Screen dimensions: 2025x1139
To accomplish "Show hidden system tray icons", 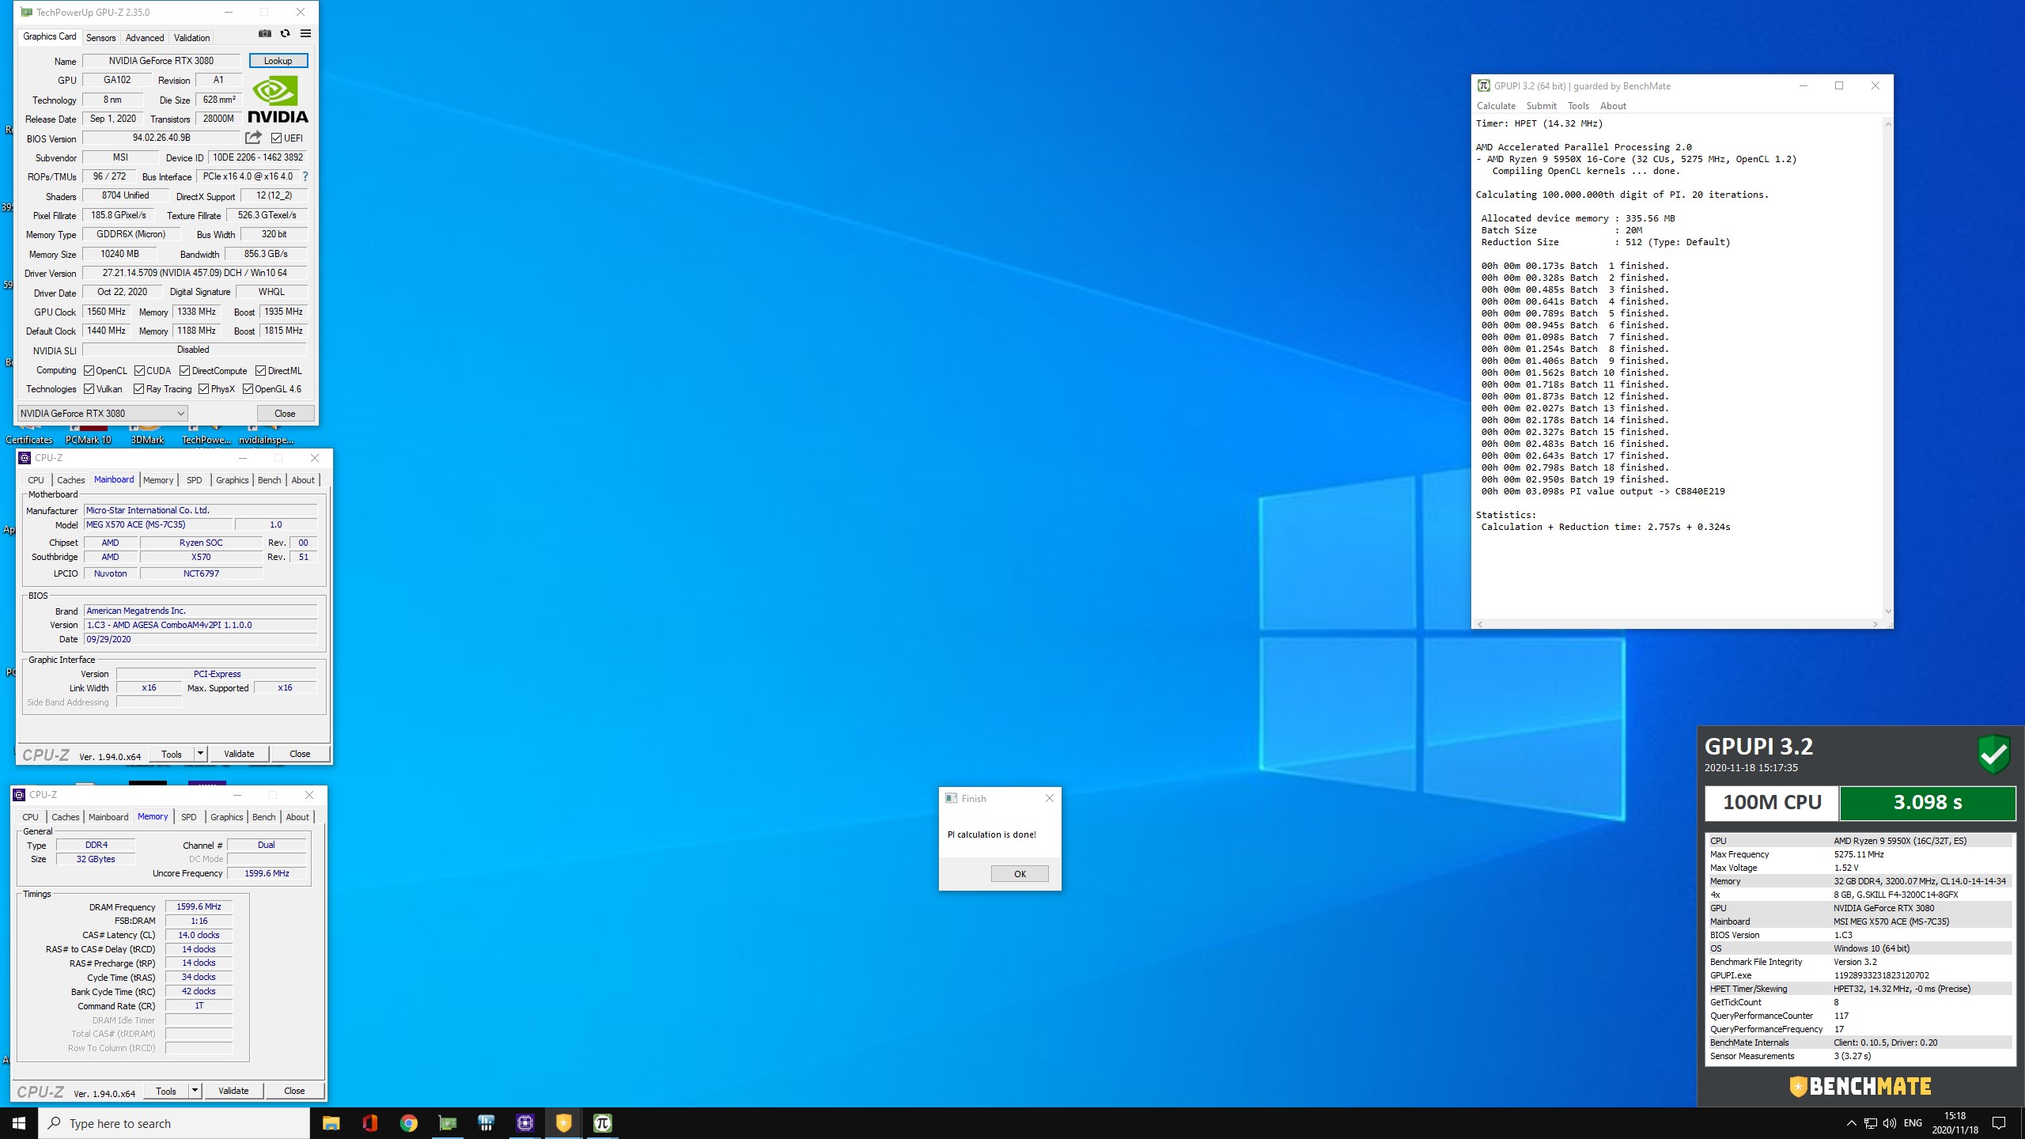I will [x=1851, y=1123].
